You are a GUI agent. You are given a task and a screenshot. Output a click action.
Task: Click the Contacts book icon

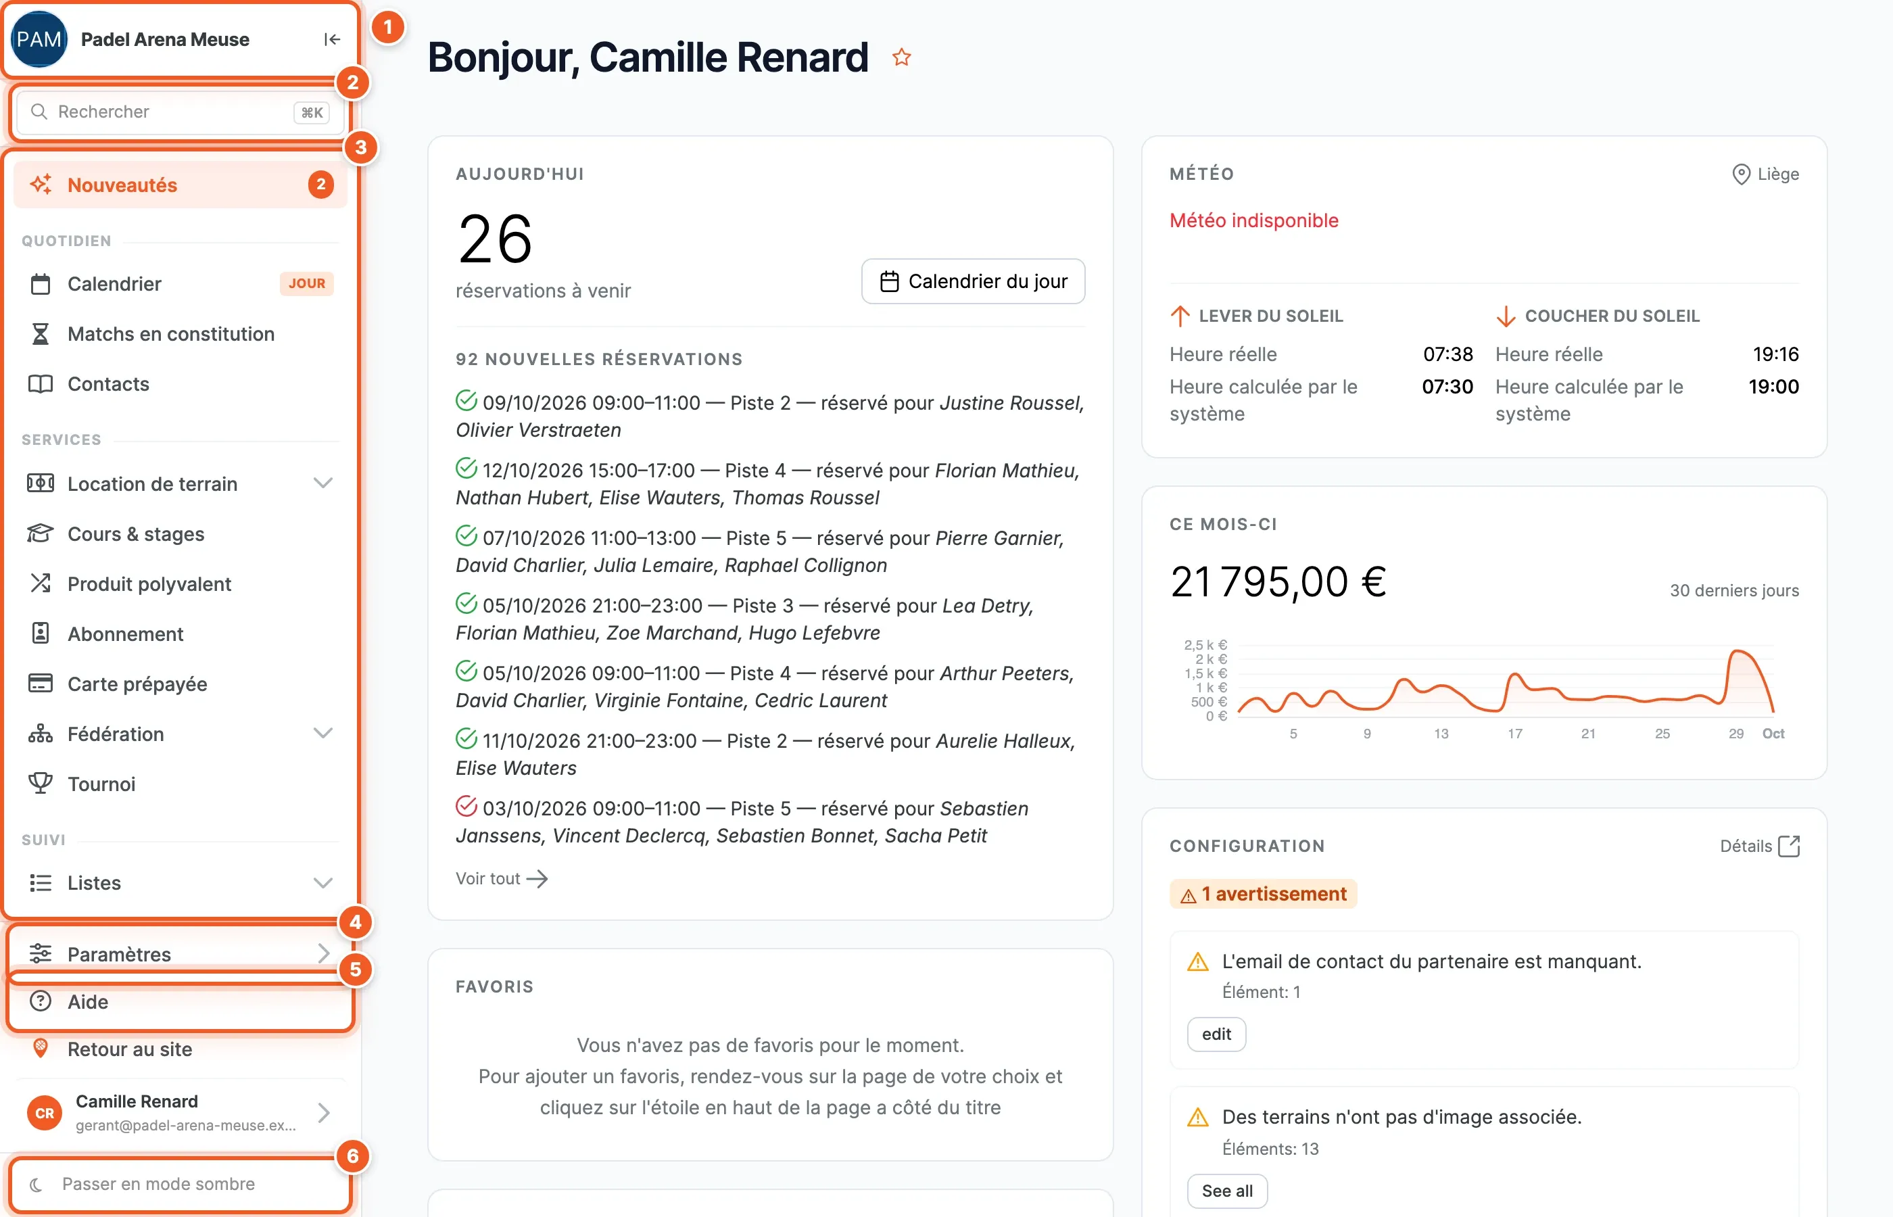point(41,384)
